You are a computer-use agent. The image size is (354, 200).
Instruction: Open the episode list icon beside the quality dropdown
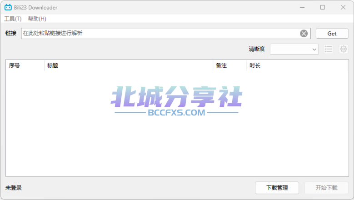coord(328,49)
